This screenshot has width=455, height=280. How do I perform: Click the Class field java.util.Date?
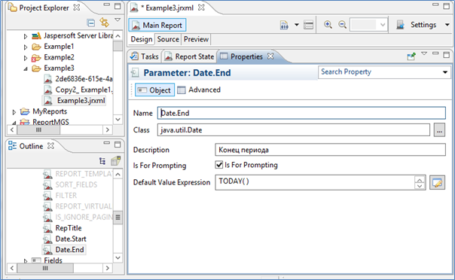pos(294,130)
